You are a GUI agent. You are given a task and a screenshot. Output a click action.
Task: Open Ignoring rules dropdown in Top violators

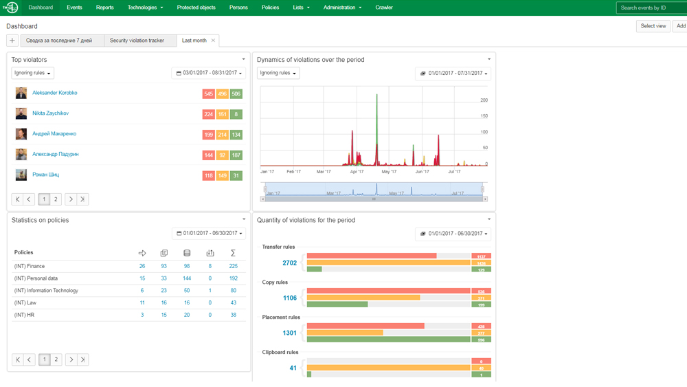coord(32,73)
